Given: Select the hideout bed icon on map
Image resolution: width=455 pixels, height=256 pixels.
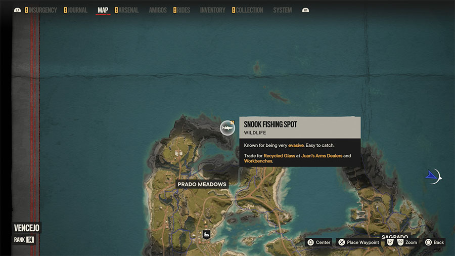Looking at the screenshot, I should 207,234.
